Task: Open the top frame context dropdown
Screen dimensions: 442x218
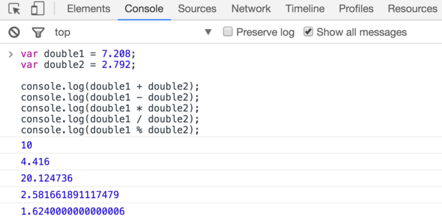Action: point(133,32)
